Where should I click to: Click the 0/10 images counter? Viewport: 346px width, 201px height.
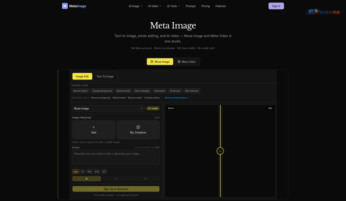point(157,117)
